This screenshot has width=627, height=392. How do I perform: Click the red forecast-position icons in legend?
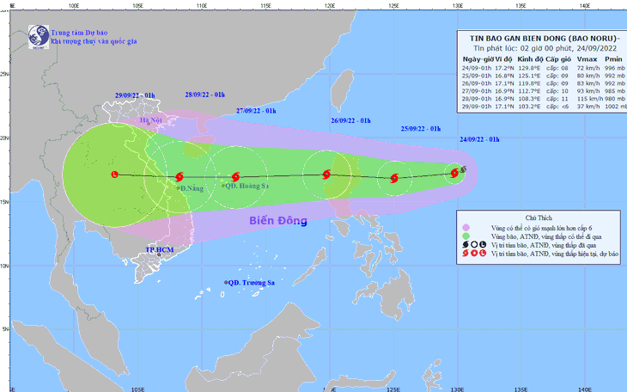pos(474,254)
